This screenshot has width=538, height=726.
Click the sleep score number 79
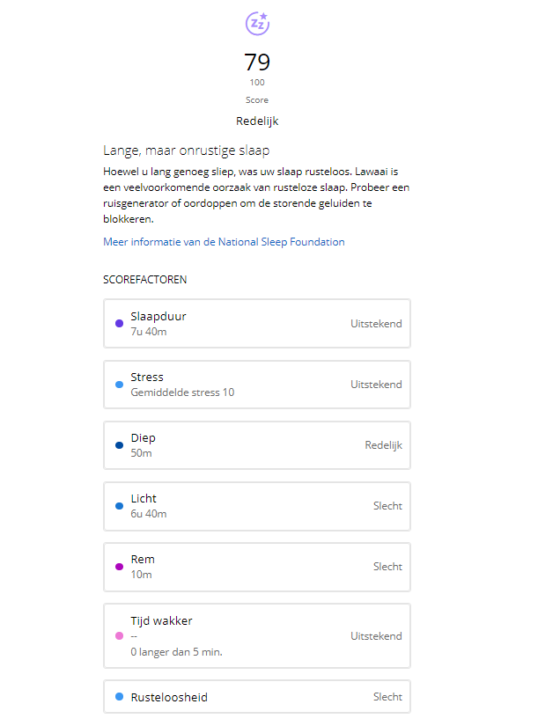[257, 62]
